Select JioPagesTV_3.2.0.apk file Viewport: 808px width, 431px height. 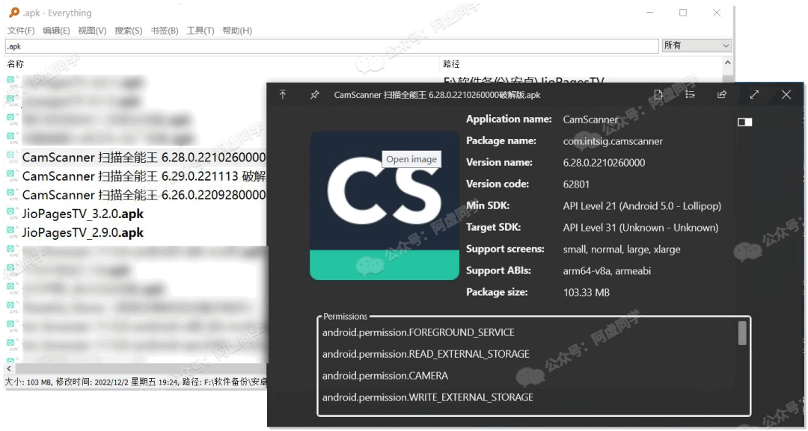[82, 214]
